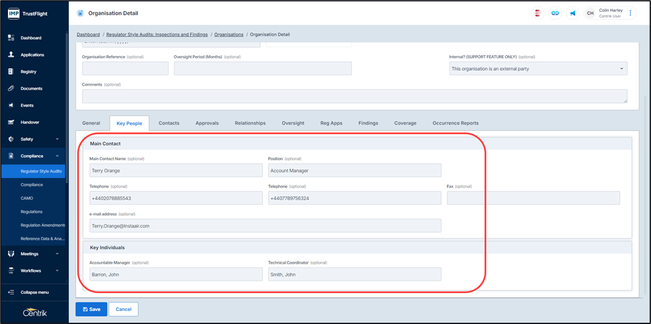Image resolution: width=651 pixels, height=324 pixels.
Task: Open Documents via the paperclip icon
Action: pyautogui.click(x=11, y=89)
